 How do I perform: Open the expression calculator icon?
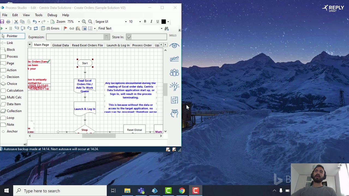[x=107, y=37]
